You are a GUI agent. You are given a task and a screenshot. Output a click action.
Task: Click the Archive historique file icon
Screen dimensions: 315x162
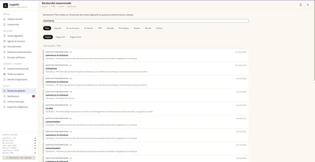click(x=5, y=102)
